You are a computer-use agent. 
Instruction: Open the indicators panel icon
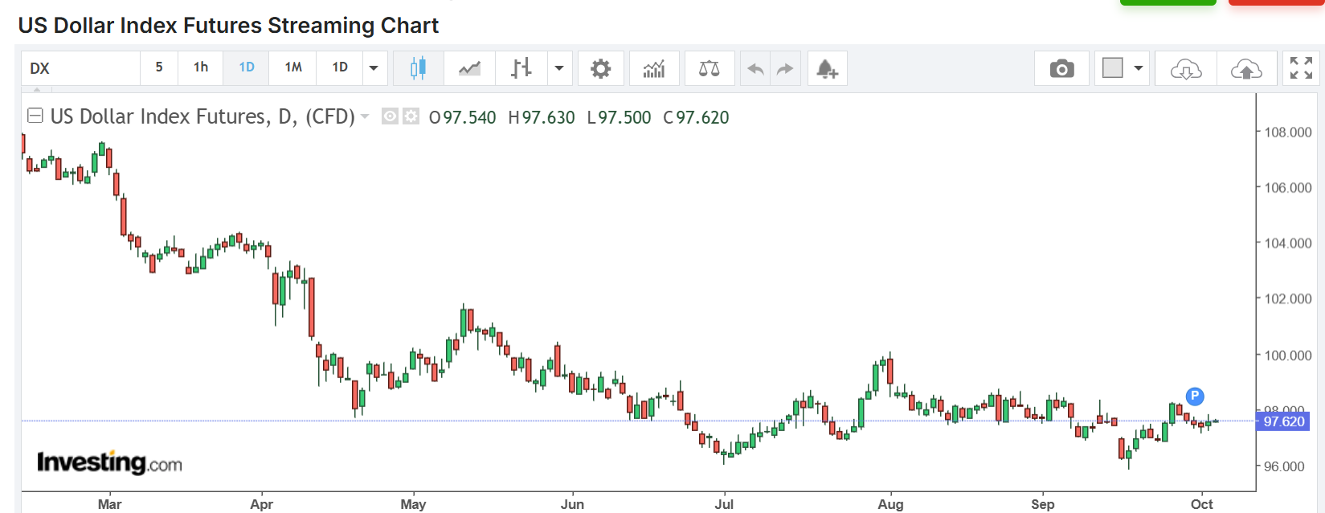coord(654,68)
